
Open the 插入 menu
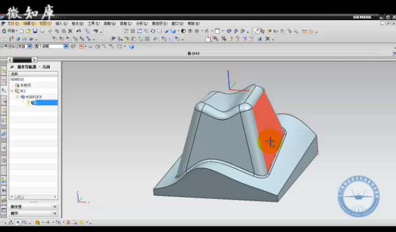[x=61, y=23]
